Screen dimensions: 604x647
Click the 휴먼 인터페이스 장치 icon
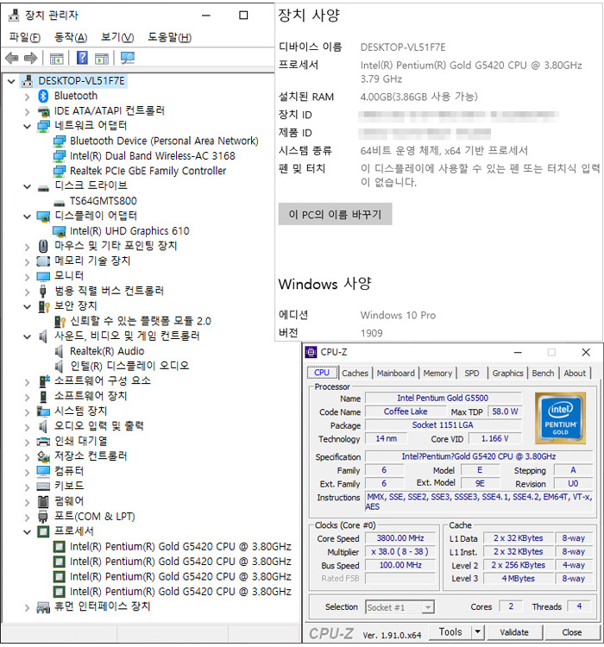coord(43,607)
